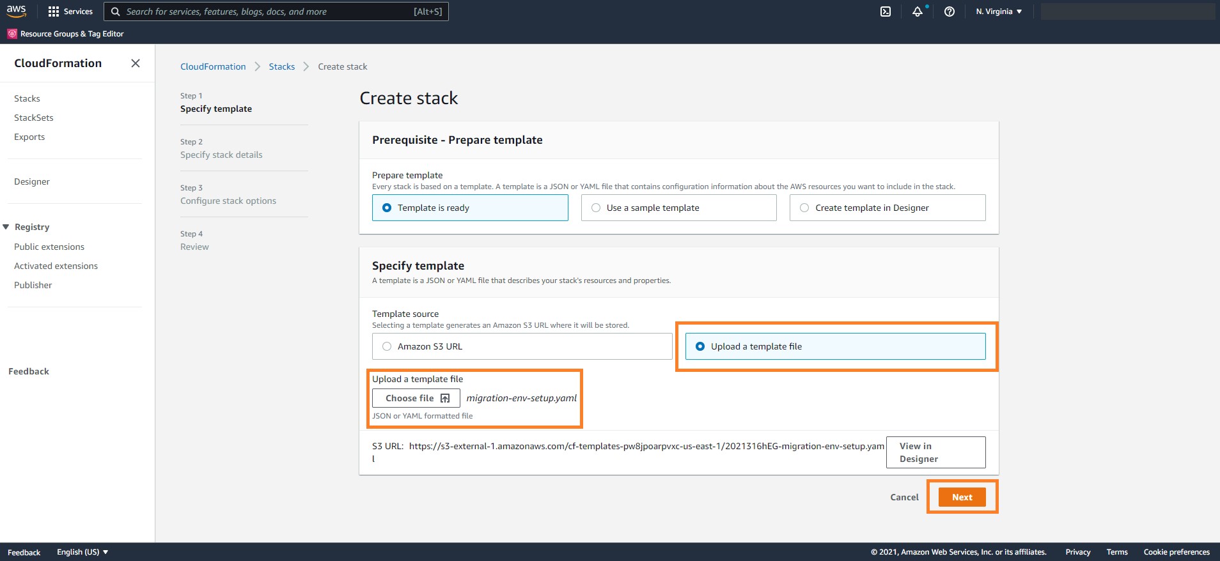Choose Upload a template file option
This screenshot has width=1220, height=561.
coord(836,346)
